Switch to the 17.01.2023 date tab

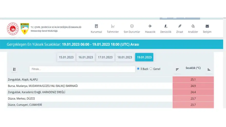click(105, 57)
